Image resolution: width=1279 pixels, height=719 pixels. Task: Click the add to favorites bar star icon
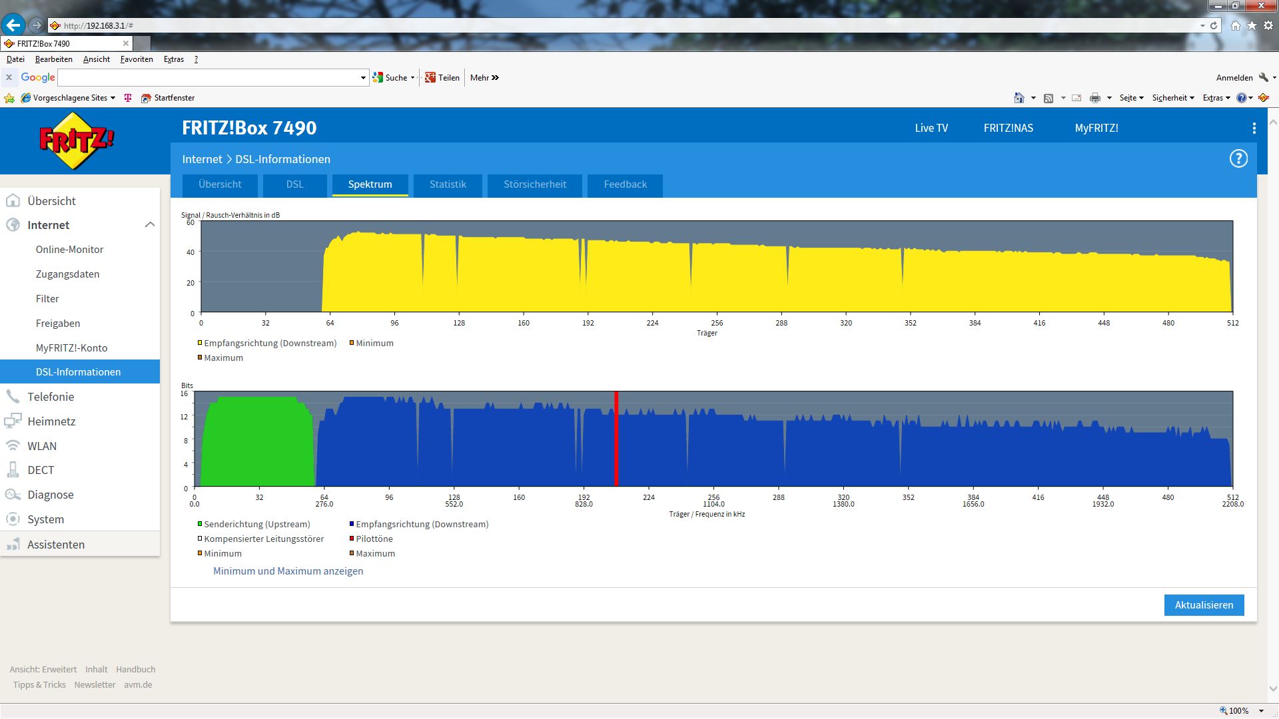point(9,98)
